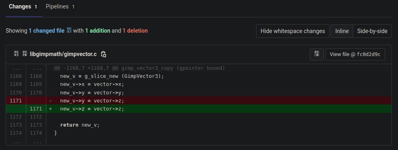The image size is (398, 150).
Task: Click file type icon beside libgimpmath/gimpvector.c
Action: (x=25, y=54)
